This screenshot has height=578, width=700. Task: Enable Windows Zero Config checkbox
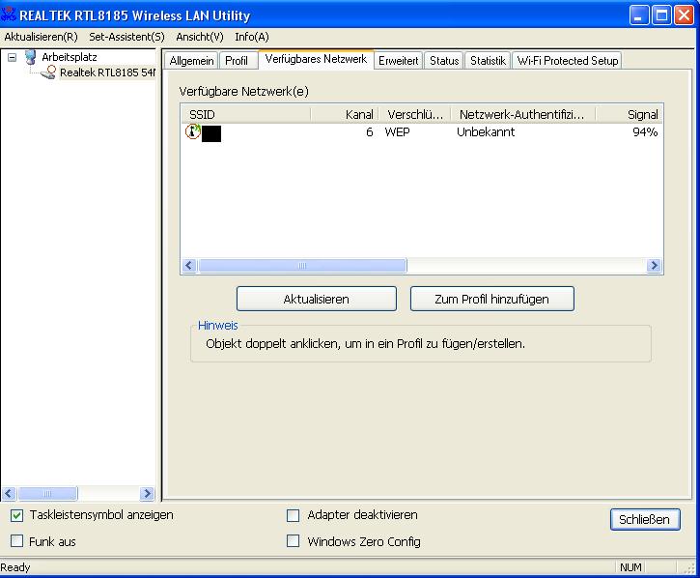294,541
